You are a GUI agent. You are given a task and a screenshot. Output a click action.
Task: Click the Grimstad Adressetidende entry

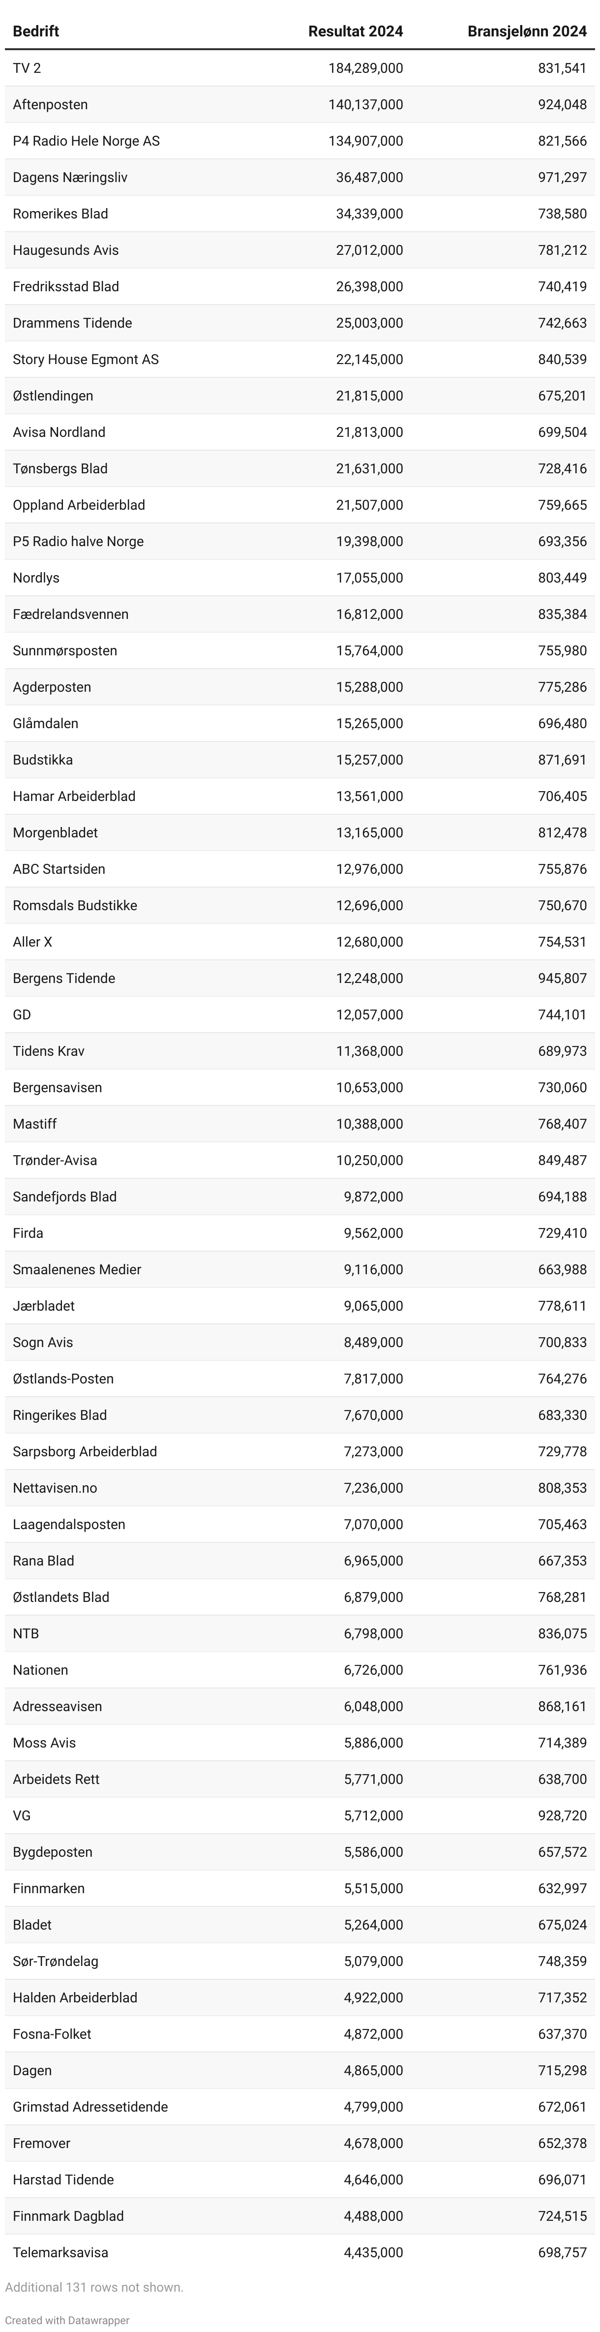click(90, 2107)
